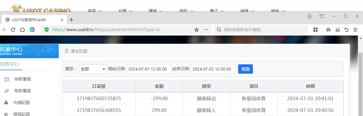Click the 提現記錄 sidebar icon

coord(6,114)
